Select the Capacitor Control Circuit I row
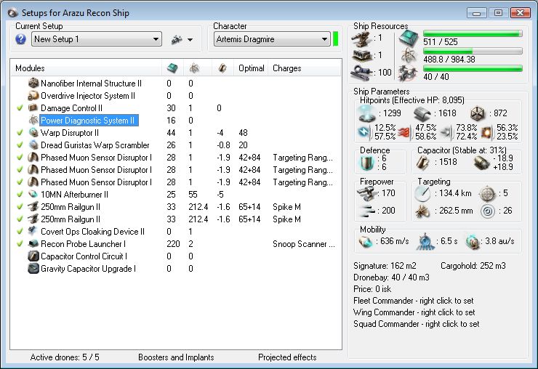Screen dimensions: 538x369 [176, 256]
